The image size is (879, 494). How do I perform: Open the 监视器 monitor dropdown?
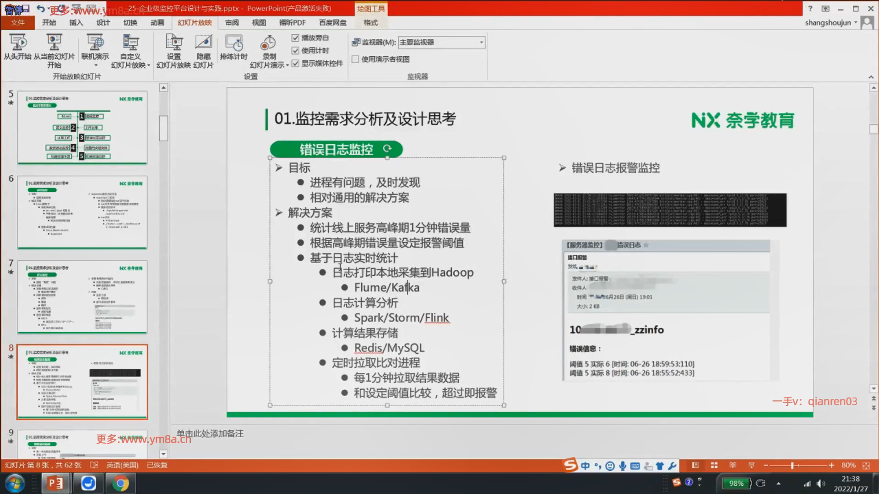tap(481, 43)
